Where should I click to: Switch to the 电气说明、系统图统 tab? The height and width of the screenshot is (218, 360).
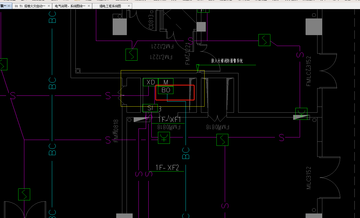[70, 6]
